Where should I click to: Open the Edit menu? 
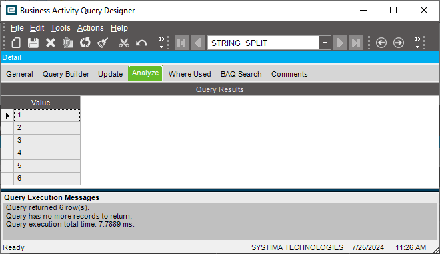click(37, 28)
